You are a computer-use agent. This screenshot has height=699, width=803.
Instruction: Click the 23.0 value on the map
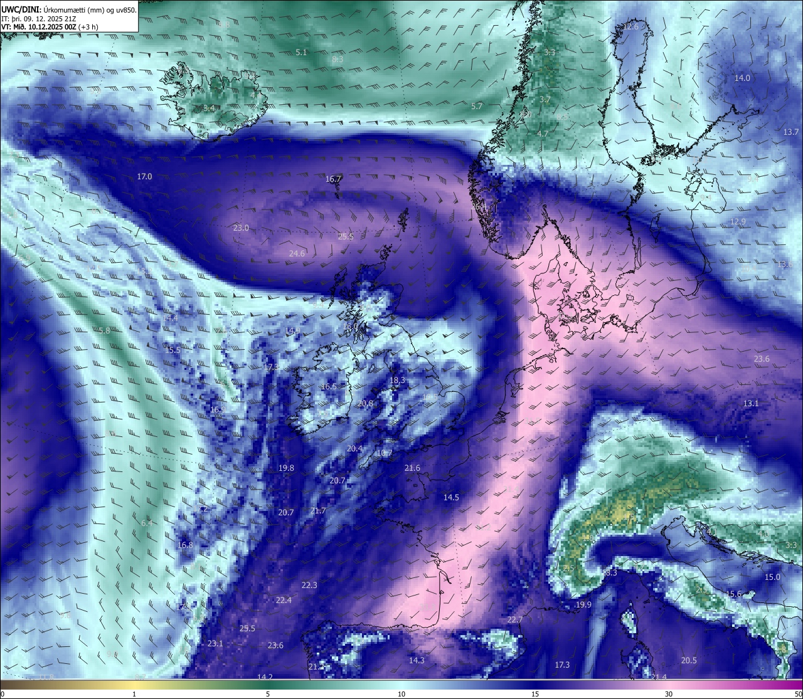241,228
